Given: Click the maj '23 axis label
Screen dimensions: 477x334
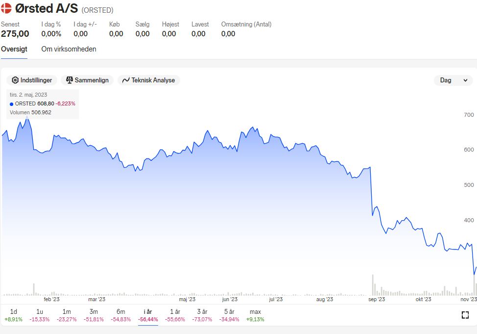Looking at the screenshot, I should (187, 299).
